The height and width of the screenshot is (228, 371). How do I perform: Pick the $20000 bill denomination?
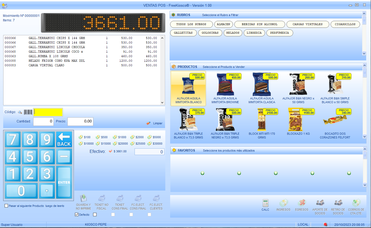(x=120, y=144)
